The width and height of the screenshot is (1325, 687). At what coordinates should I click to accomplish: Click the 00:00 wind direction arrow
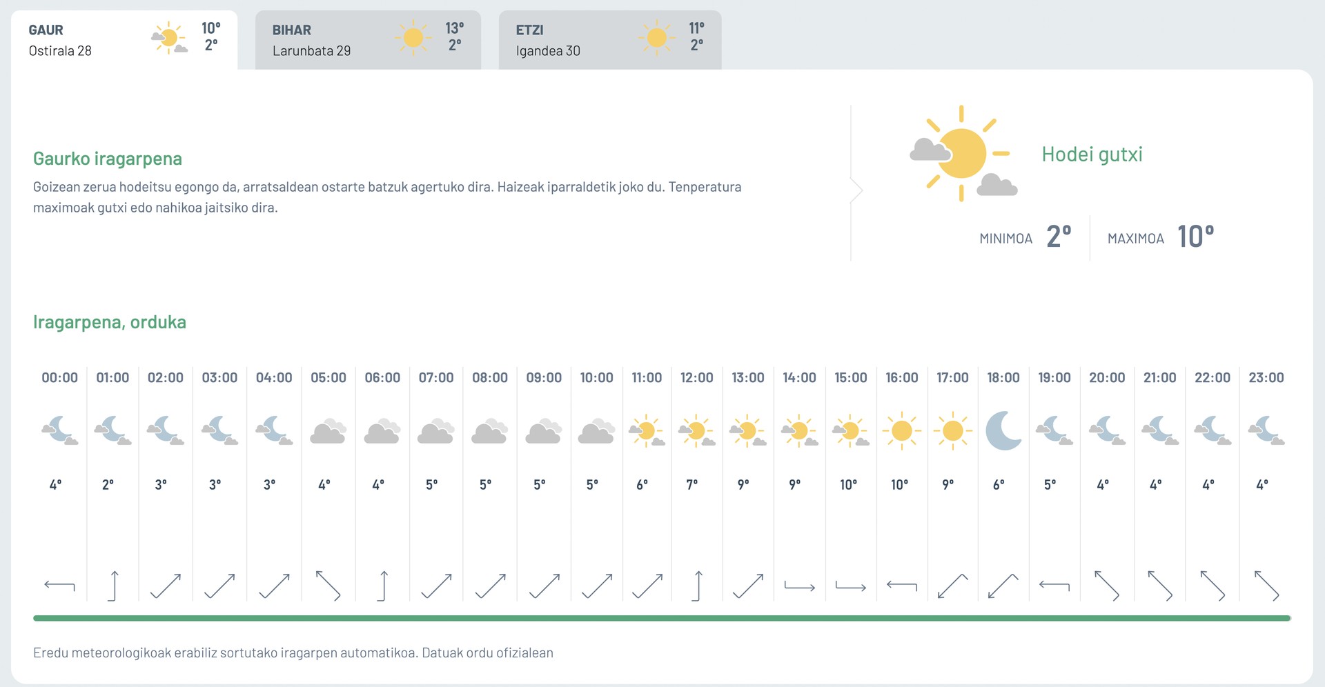coord(59,586)
